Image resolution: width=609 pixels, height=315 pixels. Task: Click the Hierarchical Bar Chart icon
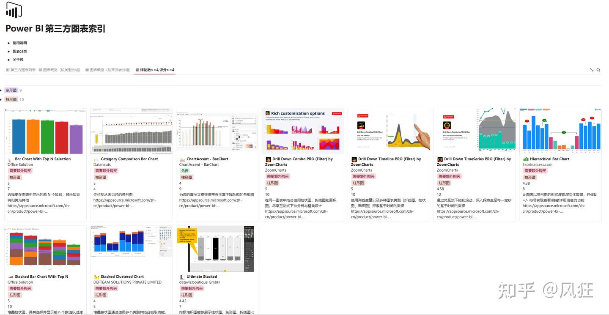pyautogui.click(x=526, y=159)
